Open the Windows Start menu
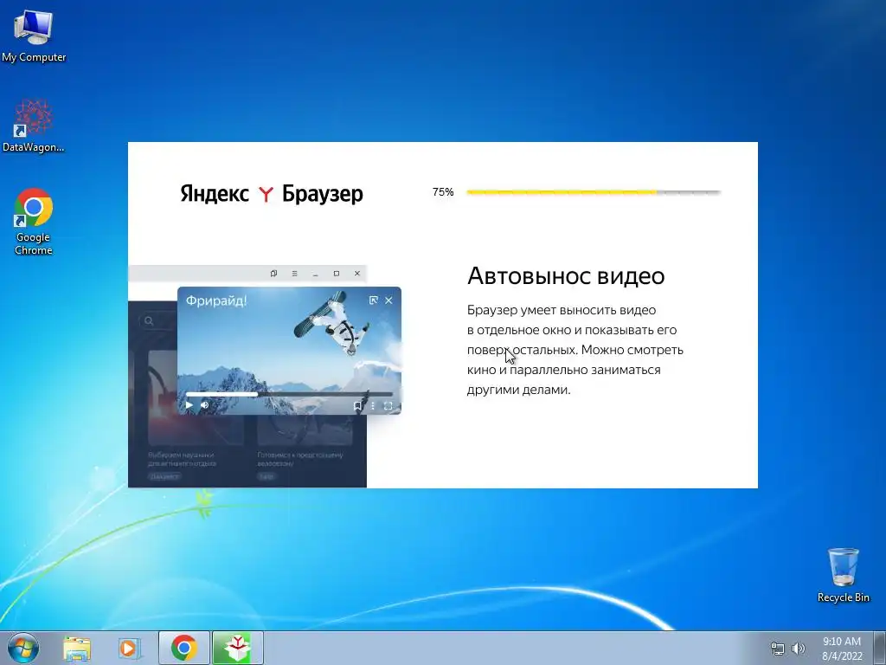This screenshot has height=665, width=886. 23,648
